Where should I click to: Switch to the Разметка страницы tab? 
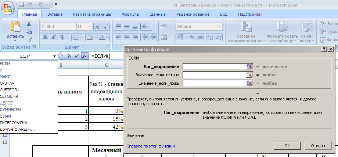(92, 14)
